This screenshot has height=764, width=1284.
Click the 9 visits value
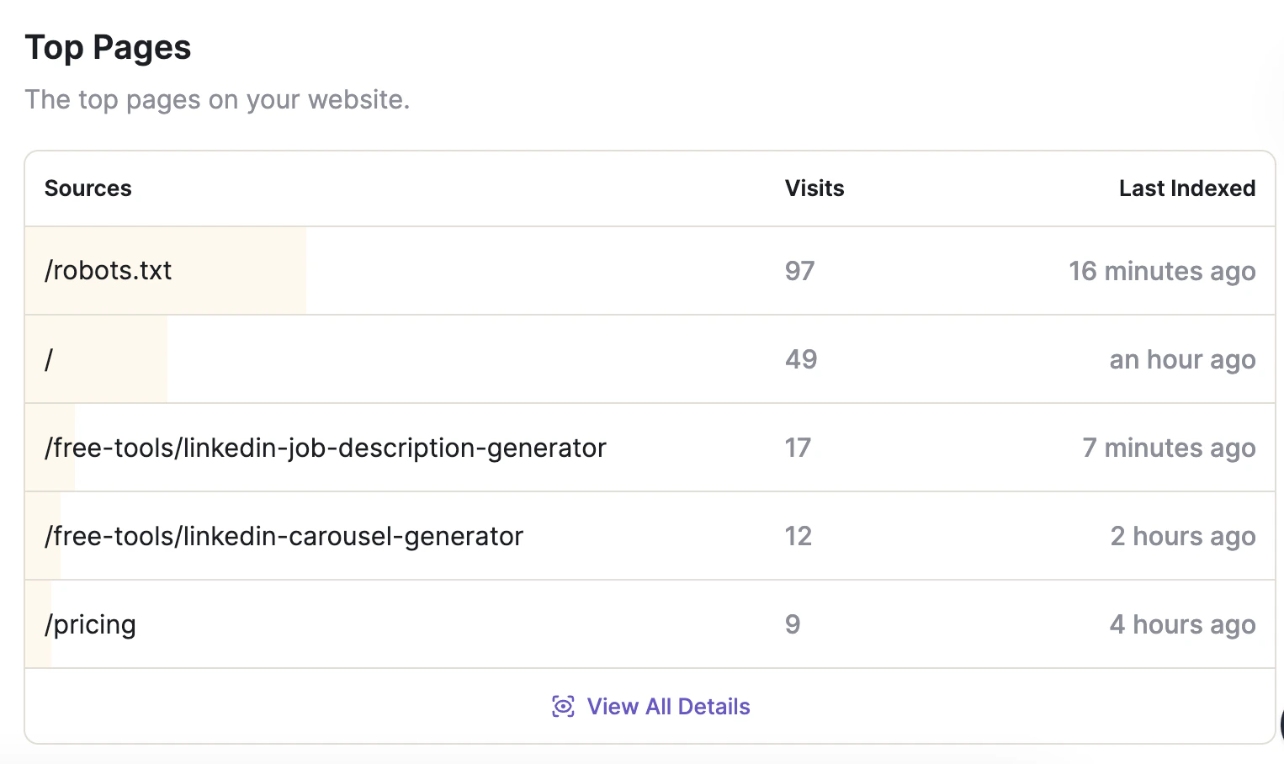point(793,624)
